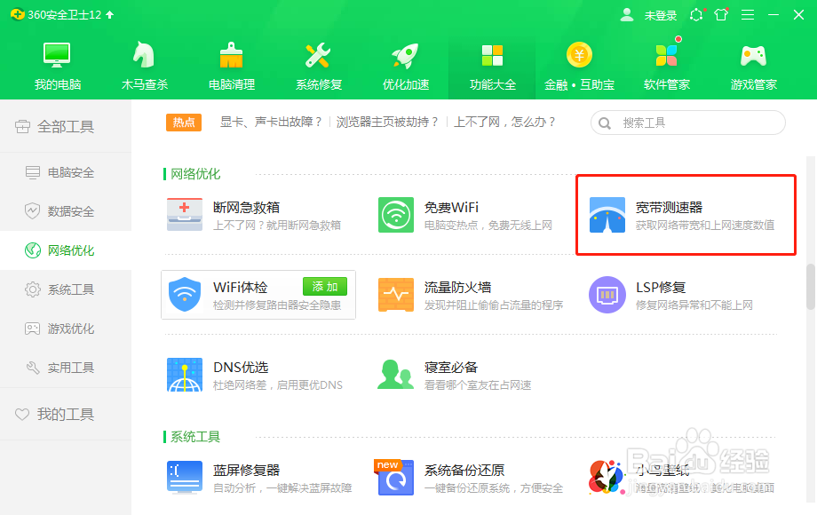Image resolution: width=817 pixels, height=515 pixels.
Task: Select 系统工具 in the sidebar
Action: pos(62,289)
